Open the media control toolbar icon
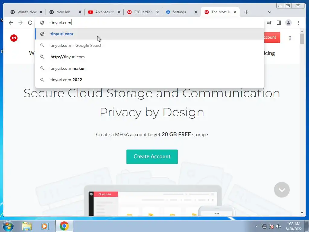Image resolution: width=309 pixels, height=232 pixels. pos(269,23)
